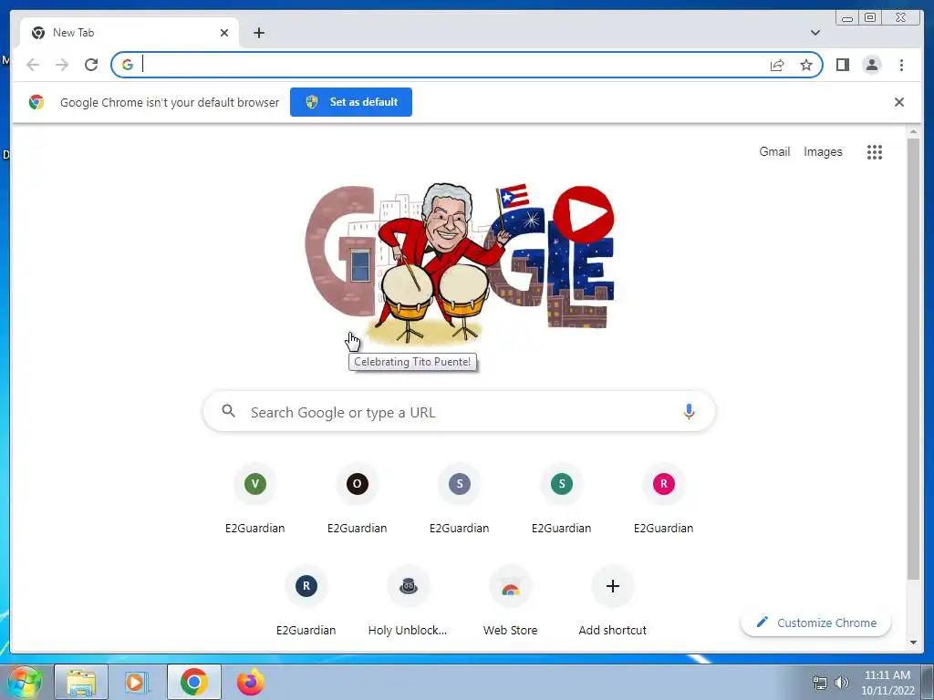Image resolution: width=934 pixels, height=700 pixels.
Task: Click magnifier icon in search box
Action: point(229,411)
